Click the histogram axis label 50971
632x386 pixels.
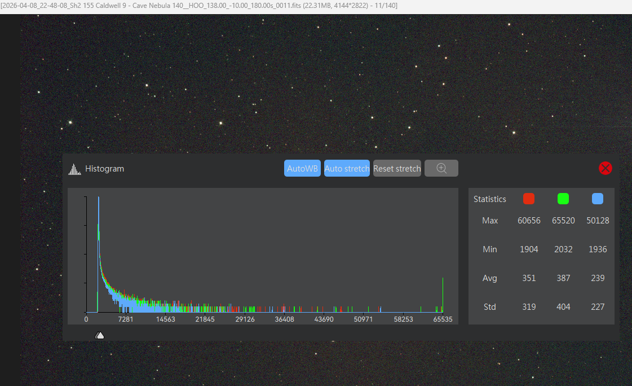(x=364, y=319)
